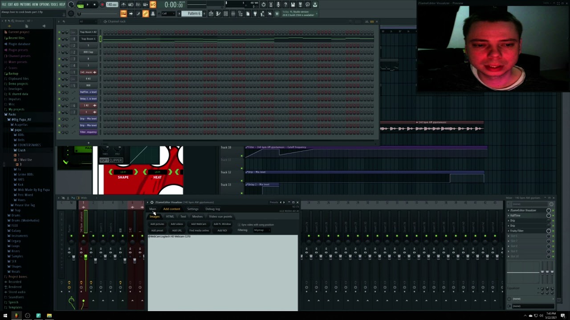Open the Pattern 6 selector dropdown
The width and height of the screenshot is (570, 320).
(x=191, y=14)
